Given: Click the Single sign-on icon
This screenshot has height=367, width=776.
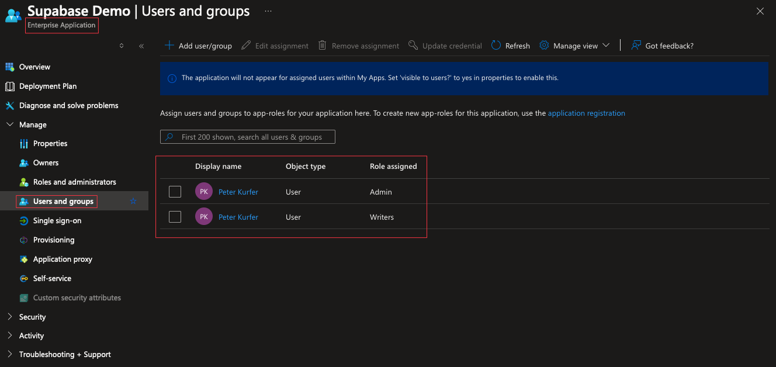Looking at the screenshot, I should [x=24, y=221].
